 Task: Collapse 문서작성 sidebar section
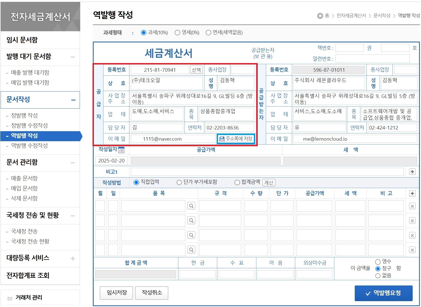click(73, 100)
